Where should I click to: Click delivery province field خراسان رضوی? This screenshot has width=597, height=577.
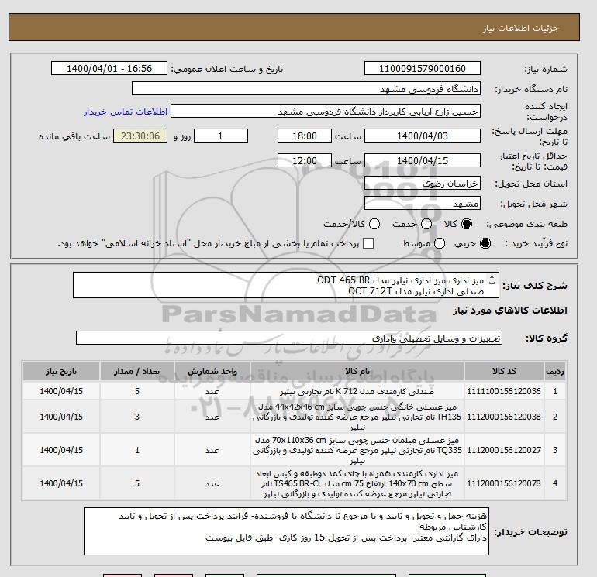423,184
